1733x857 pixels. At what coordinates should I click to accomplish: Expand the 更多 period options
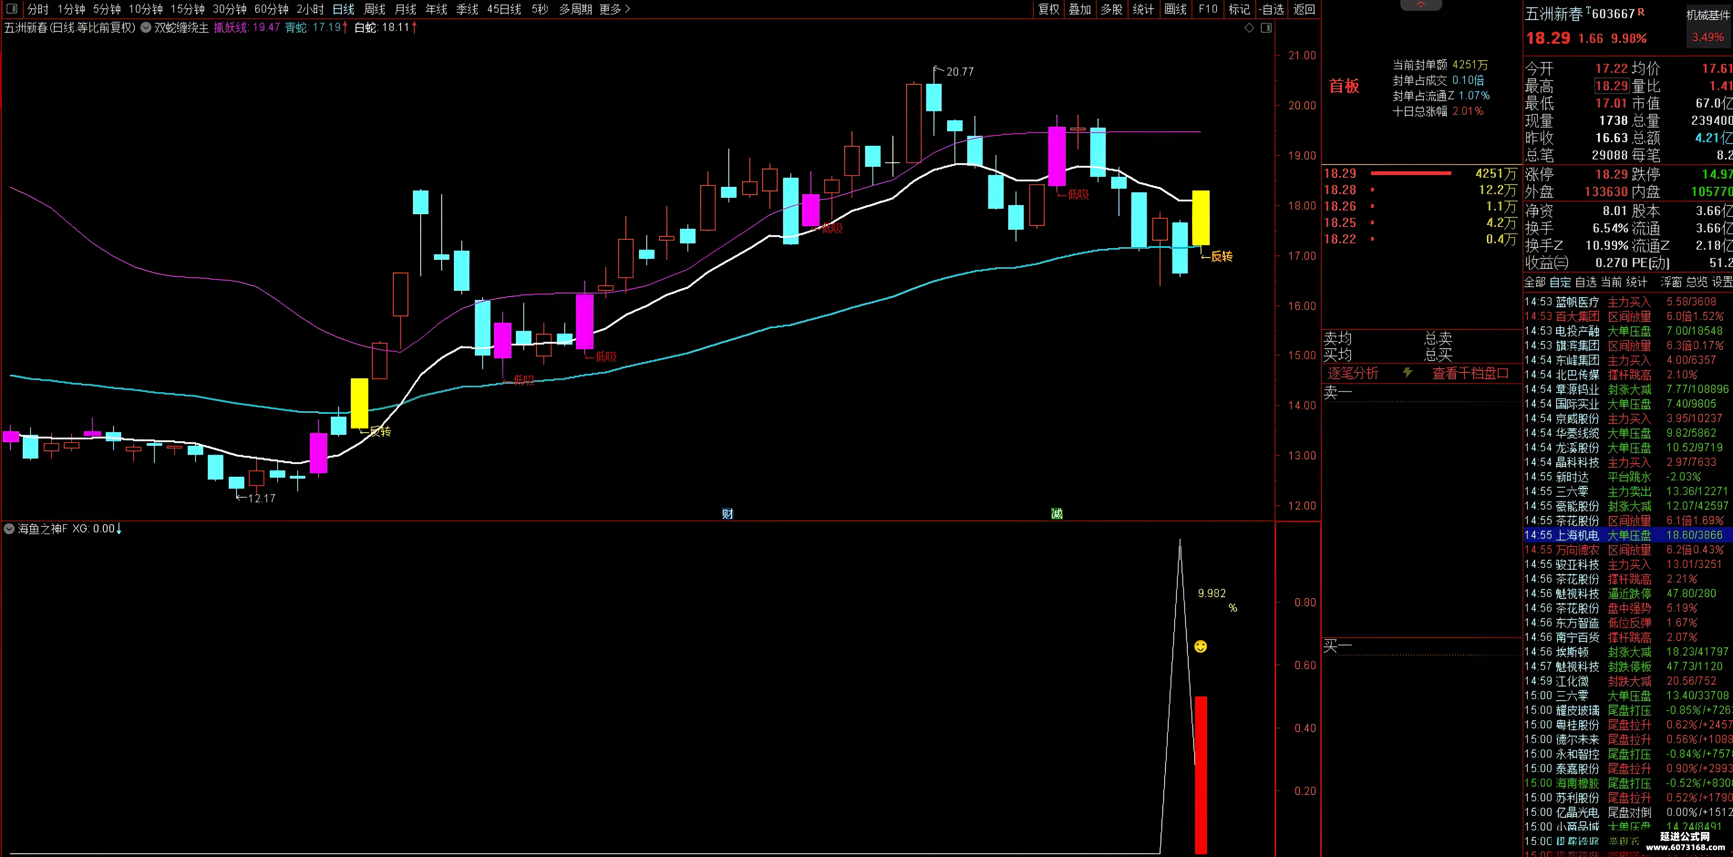click(614, 9)
